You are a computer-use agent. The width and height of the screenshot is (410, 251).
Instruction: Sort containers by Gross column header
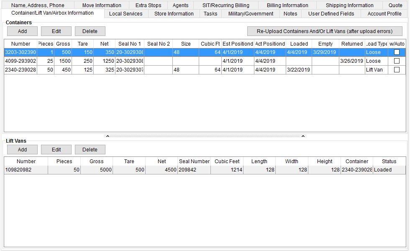[63, 44]
